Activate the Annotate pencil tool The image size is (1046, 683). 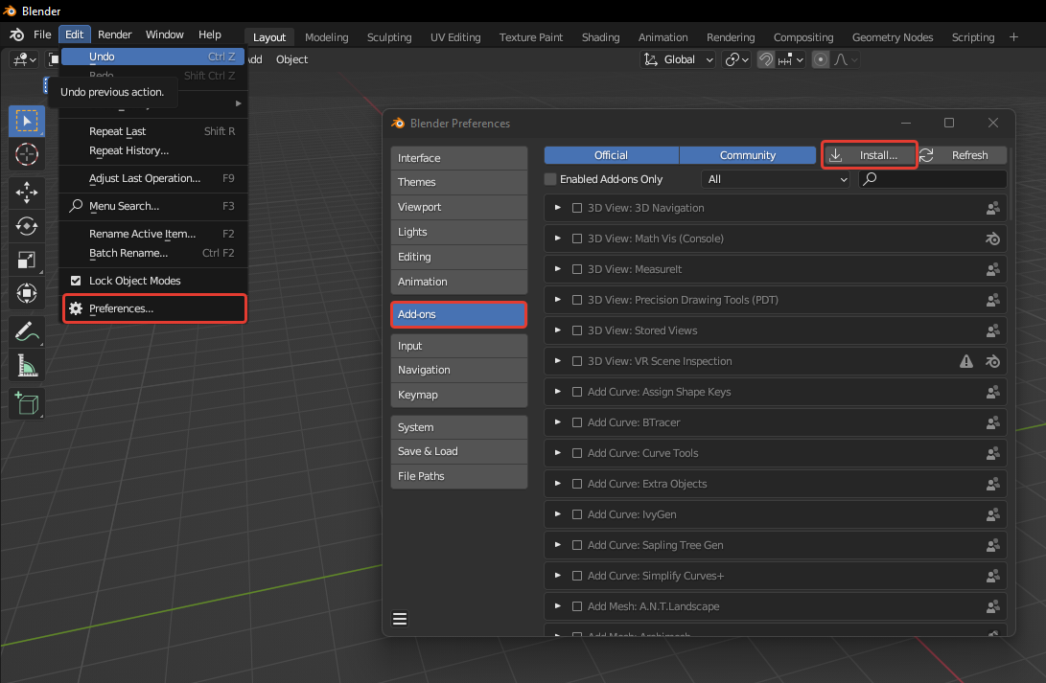pos(27,331)
